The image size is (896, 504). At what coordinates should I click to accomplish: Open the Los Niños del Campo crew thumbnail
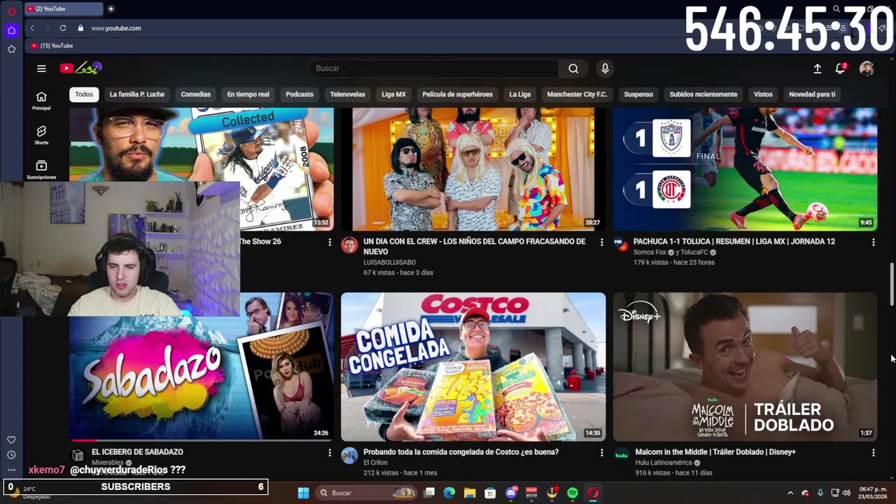pos(473,169)
